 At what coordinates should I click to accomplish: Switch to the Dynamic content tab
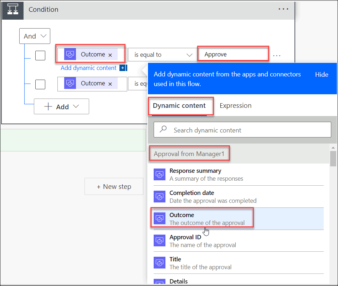click(179, 106)
